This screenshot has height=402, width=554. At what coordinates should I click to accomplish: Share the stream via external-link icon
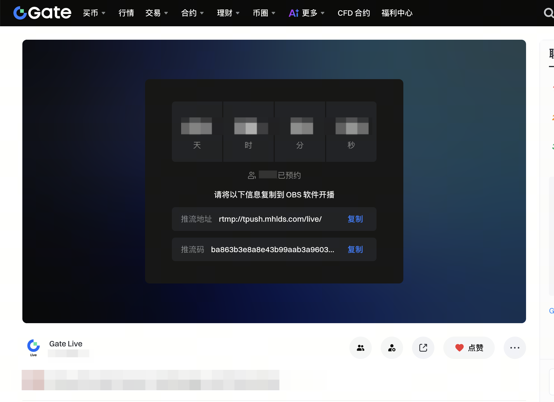(423, 348)
